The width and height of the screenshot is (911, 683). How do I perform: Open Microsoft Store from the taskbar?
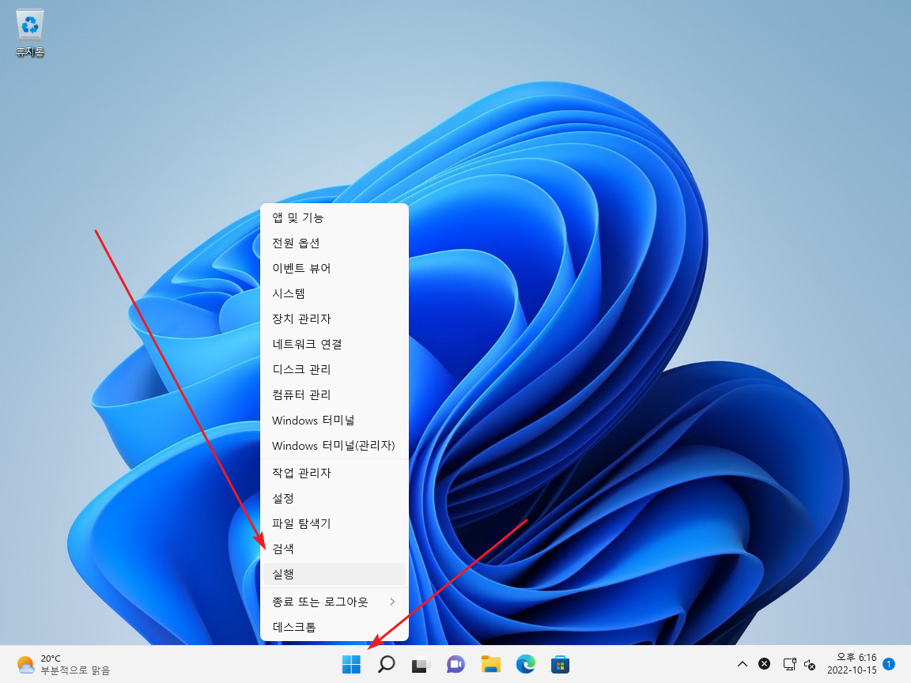pos(560,664)
